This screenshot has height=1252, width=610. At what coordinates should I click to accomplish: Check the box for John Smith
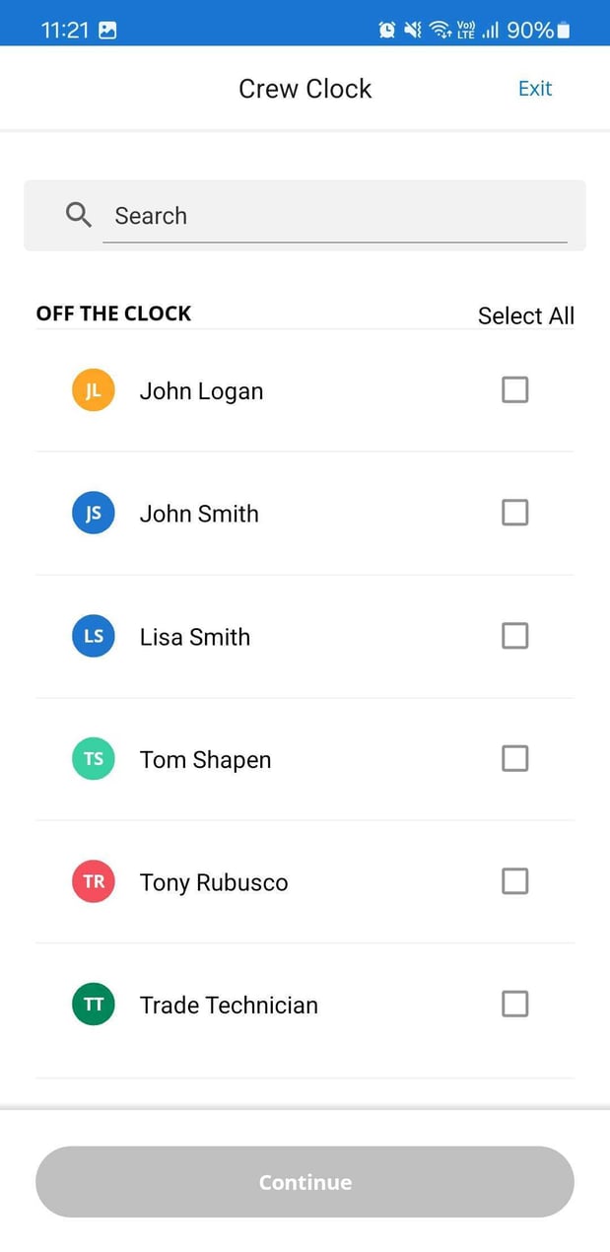pos(514,513)
